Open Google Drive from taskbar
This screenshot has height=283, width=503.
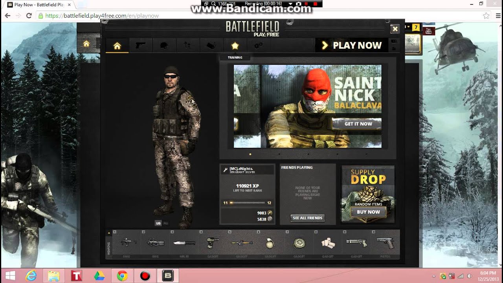click(99, 276)
